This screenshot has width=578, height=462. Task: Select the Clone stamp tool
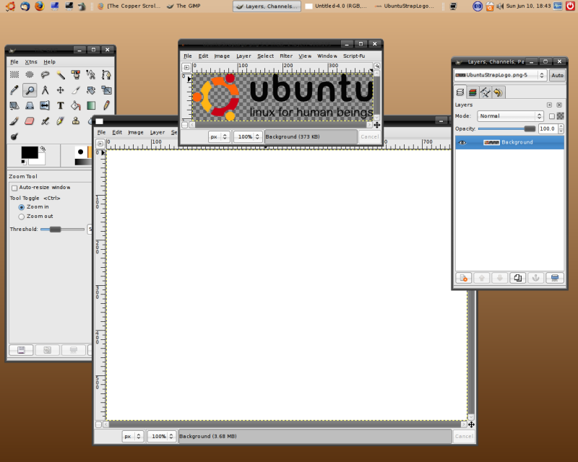[x=76, y=121]
